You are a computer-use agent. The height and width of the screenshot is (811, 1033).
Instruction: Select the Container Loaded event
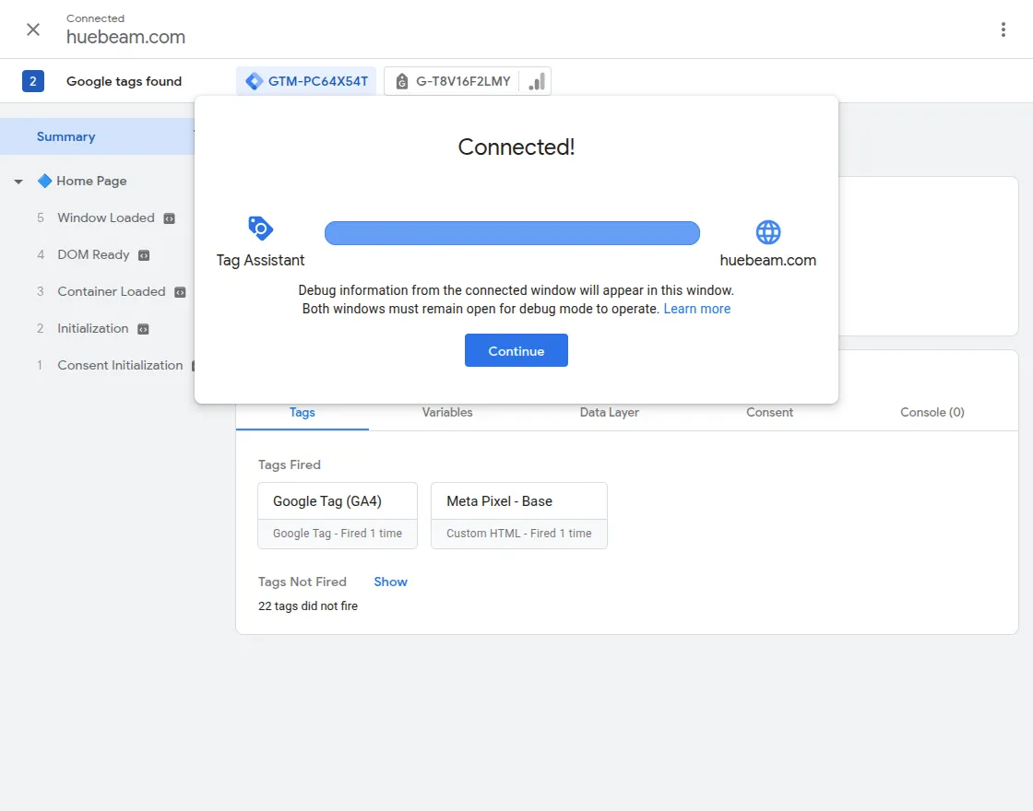click(x=111, y=291)
